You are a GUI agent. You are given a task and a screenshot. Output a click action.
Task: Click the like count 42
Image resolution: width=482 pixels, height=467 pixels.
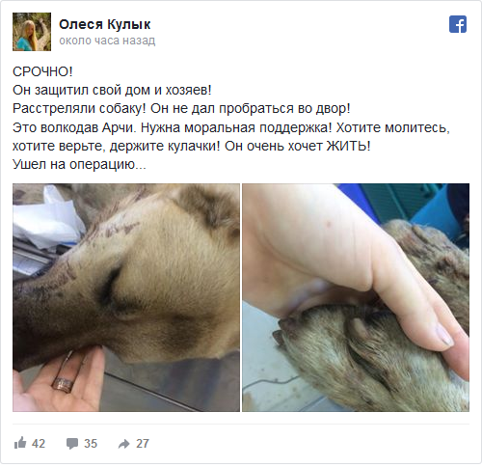point(39,443)
